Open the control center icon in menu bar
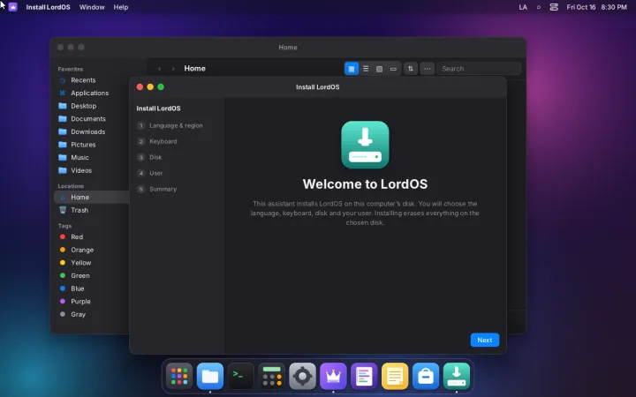This screenshot has height=397, width=636. tap(554, 7)
